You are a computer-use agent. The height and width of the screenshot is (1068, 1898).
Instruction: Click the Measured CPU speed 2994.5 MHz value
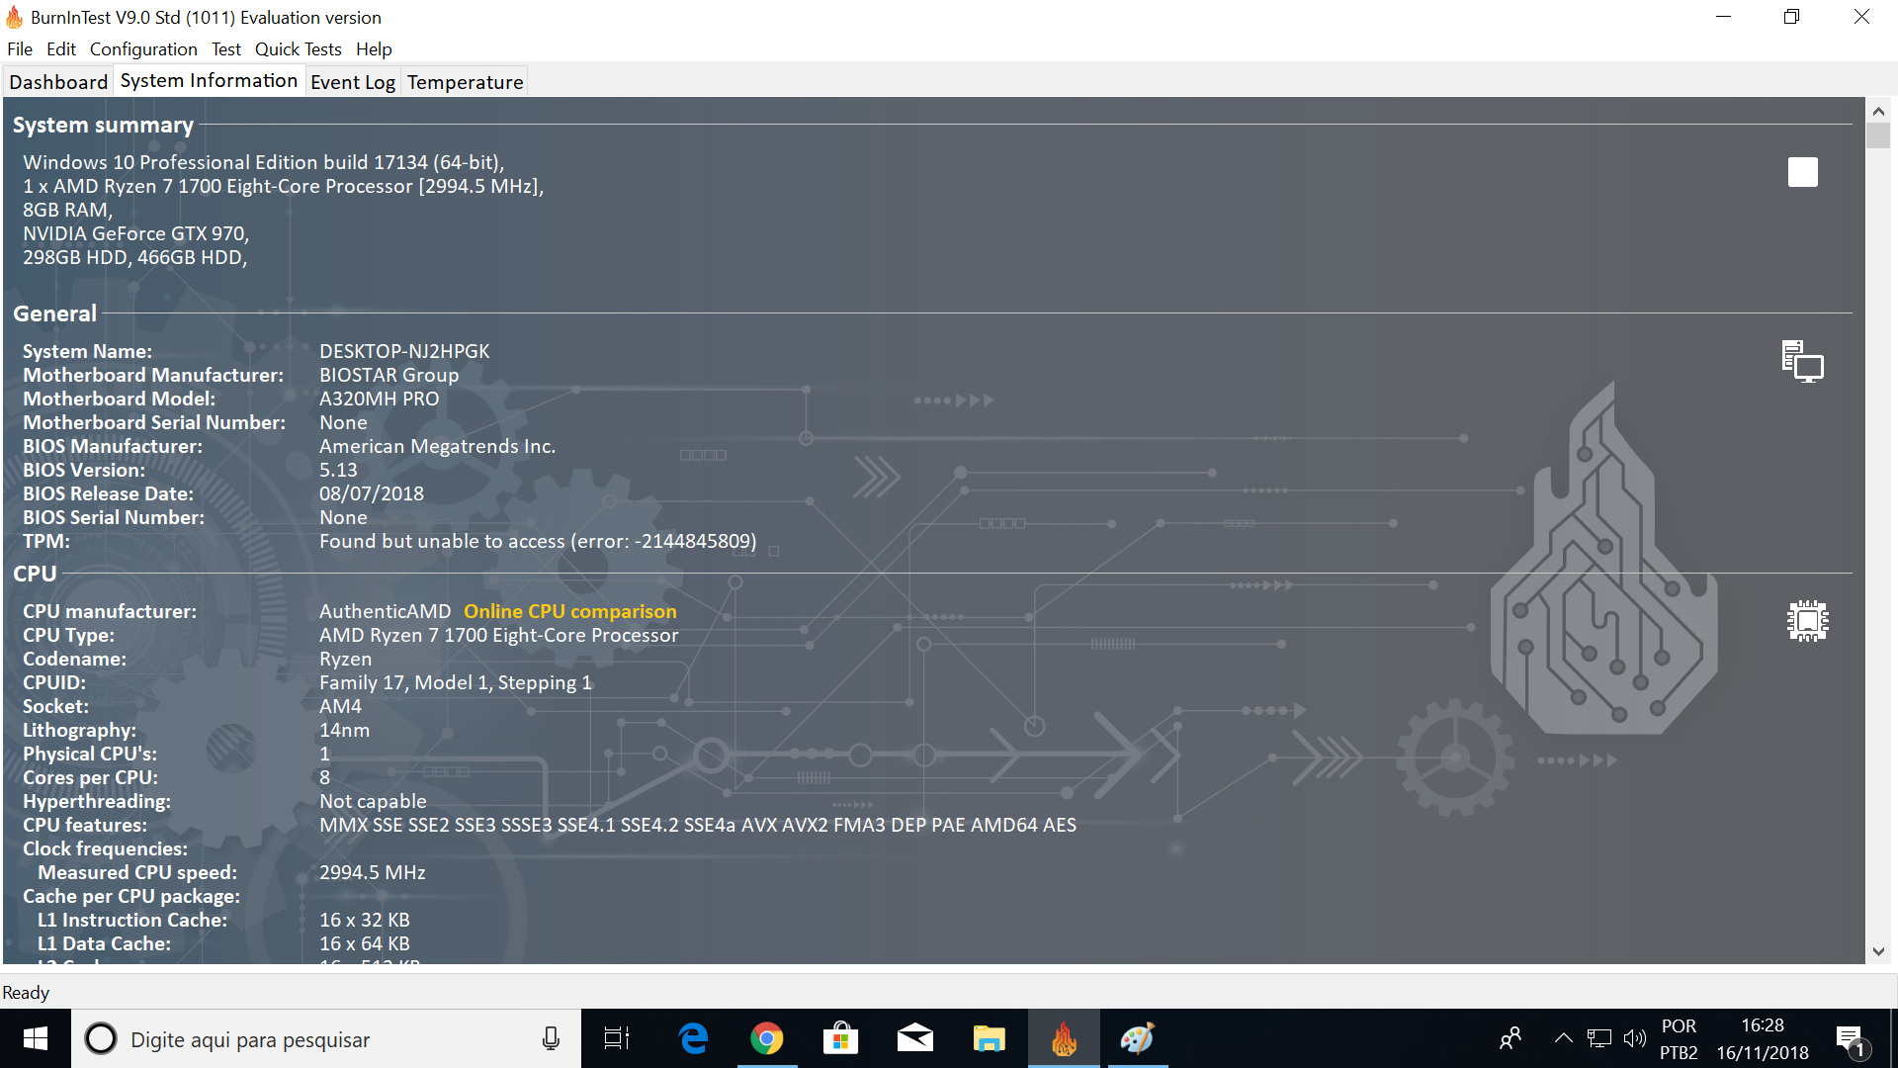[372, 872]
